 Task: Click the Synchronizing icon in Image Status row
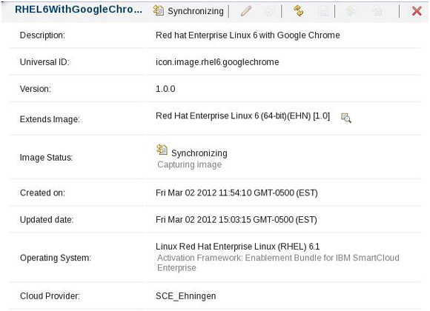click(x=162, y=150)
